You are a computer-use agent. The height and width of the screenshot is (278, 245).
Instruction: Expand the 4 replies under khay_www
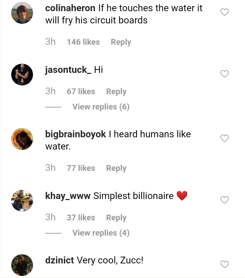click(101, 233)
